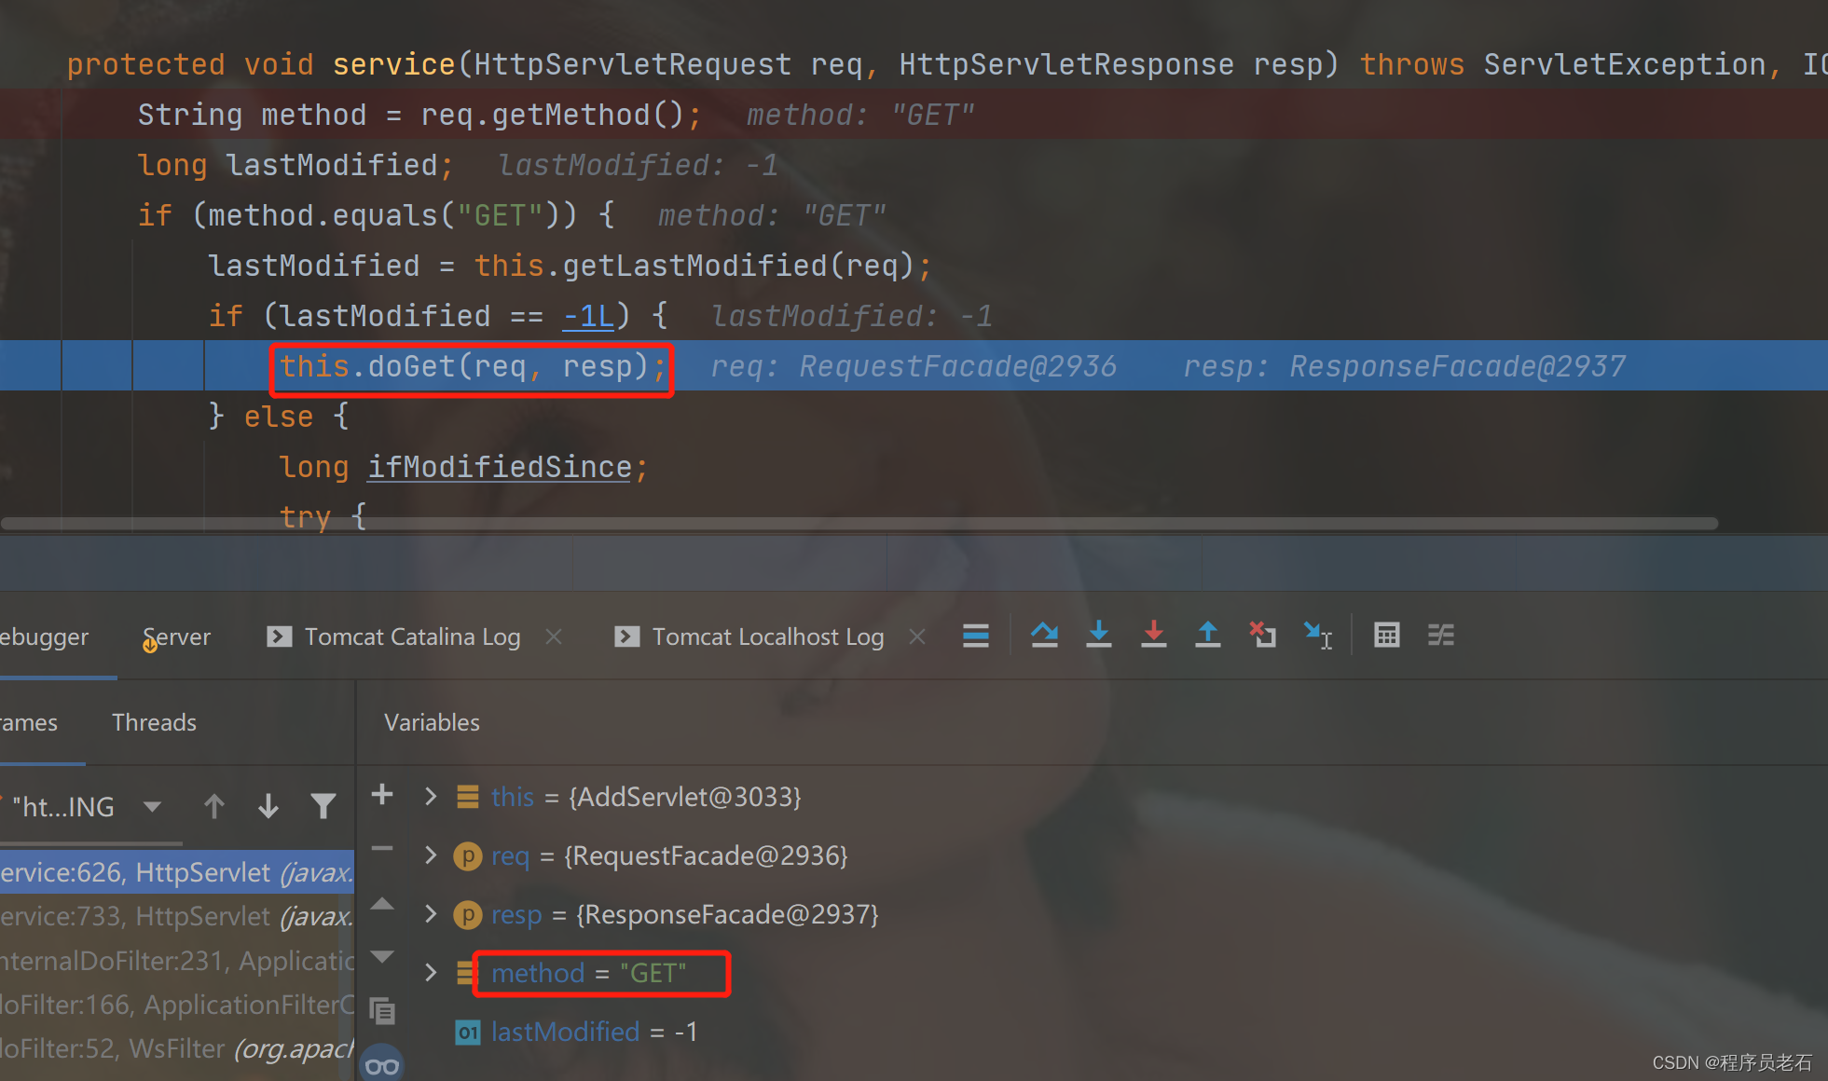Screen dimensions: 1828x1081
Task: Click the editor horizontal scrollbar
Action: click(858, 524)
